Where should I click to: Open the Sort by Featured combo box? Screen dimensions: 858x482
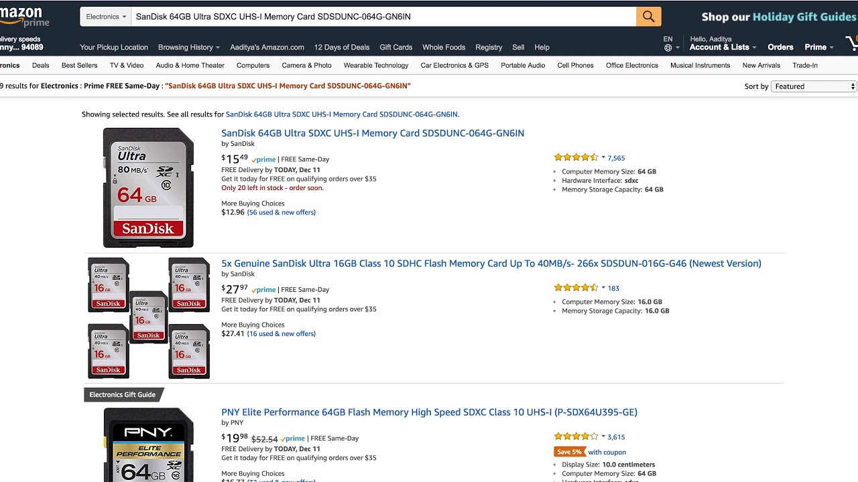[814, 86]
